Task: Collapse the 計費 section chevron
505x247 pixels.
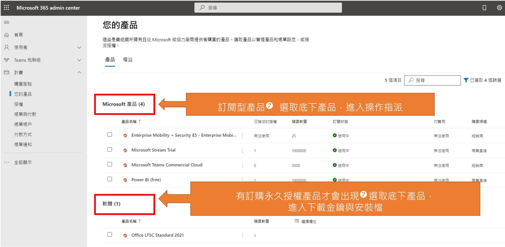Action: point(79,72)
